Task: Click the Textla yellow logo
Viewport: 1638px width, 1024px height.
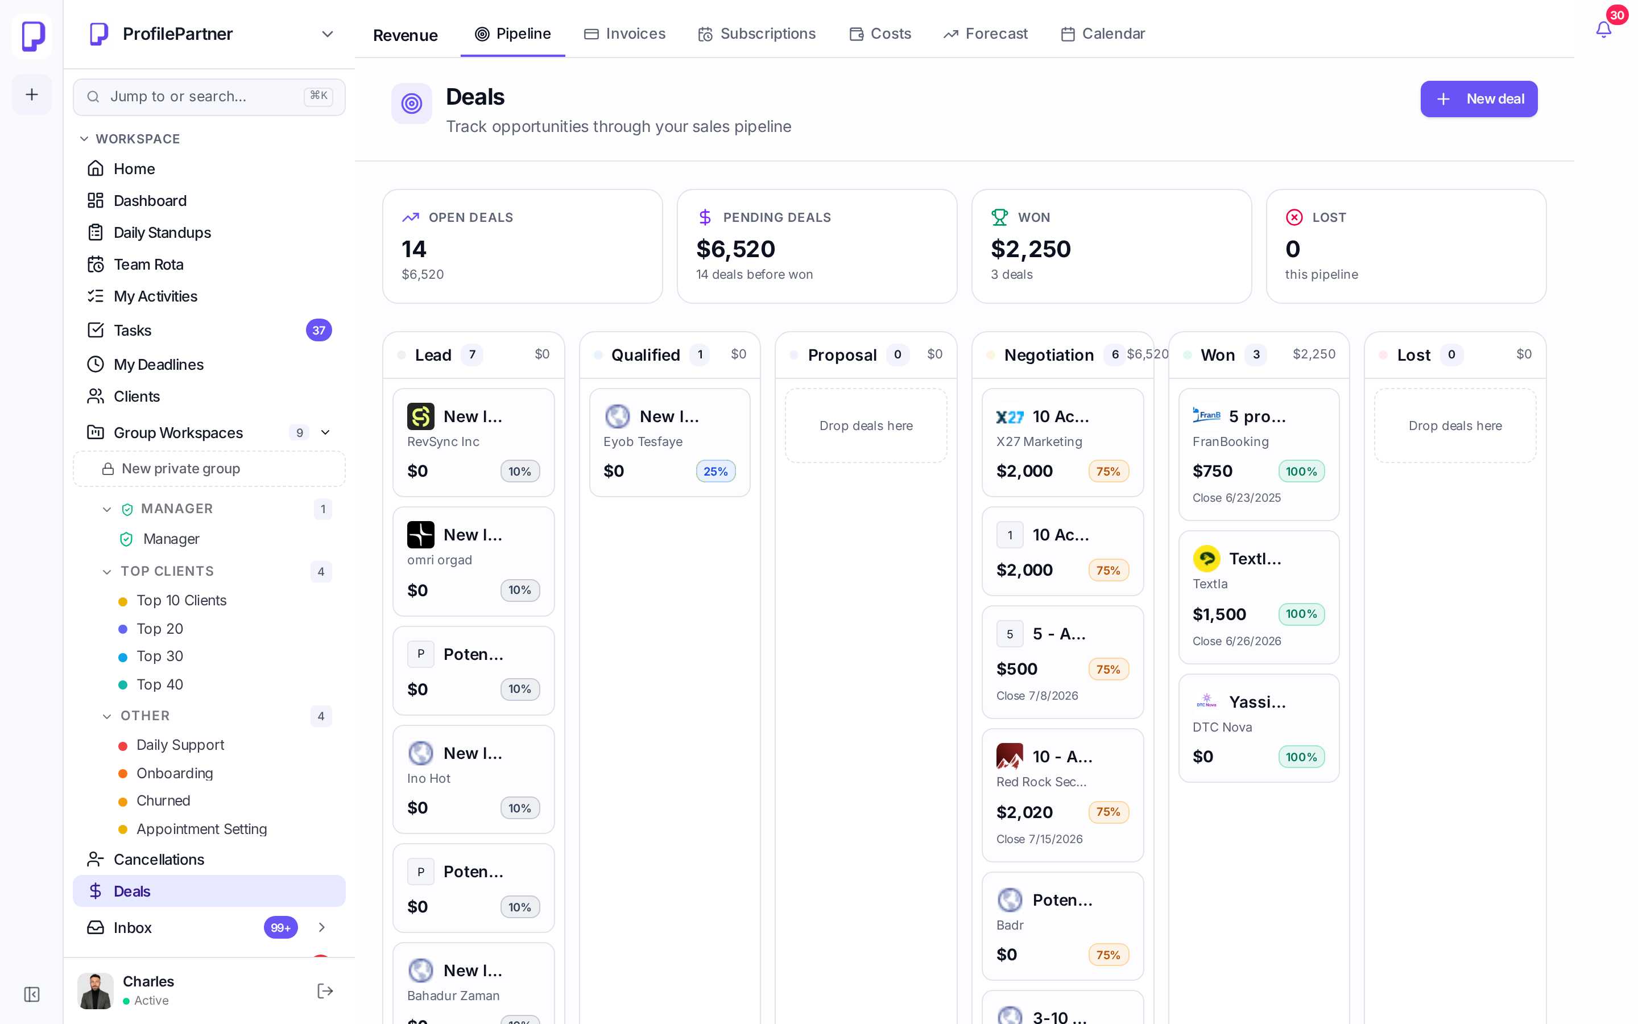Action: pos(1206,559)
